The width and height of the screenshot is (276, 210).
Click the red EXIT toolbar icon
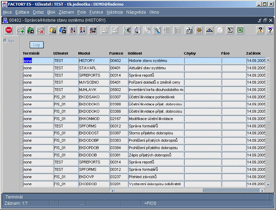pos(9,30)
